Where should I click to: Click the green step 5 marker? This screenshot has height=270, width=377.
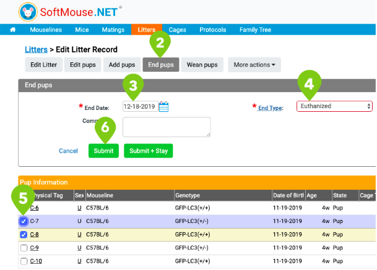23,199
